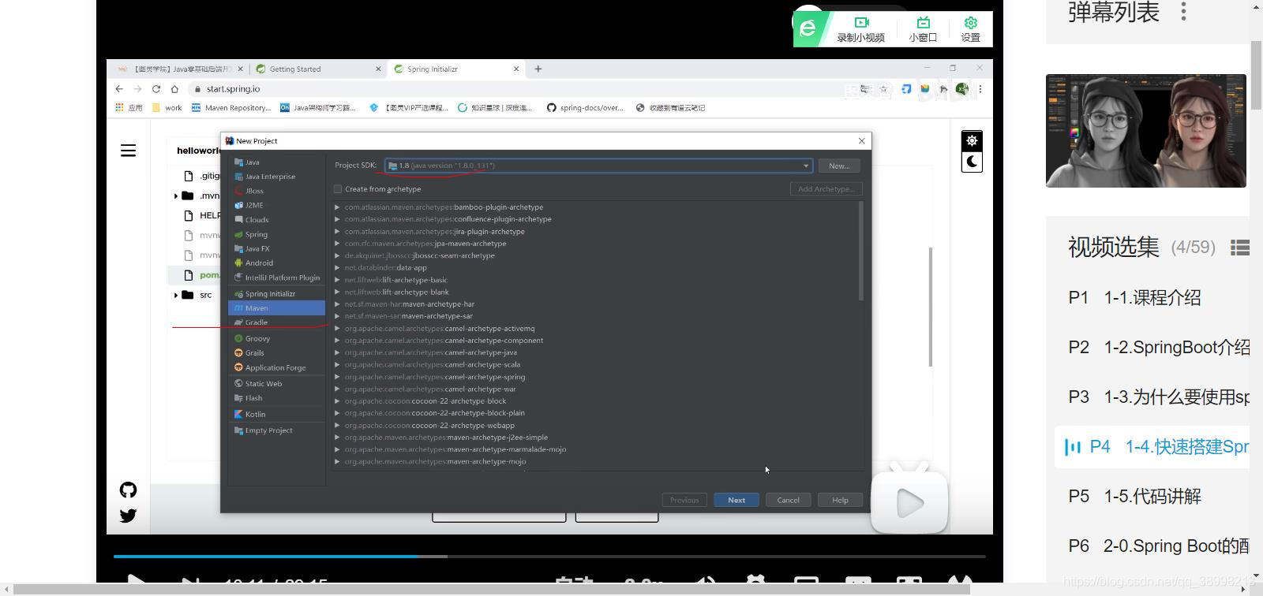Expand jpa-maven-archetype entry
1263x596 pixels.
[x=337, y=244]
